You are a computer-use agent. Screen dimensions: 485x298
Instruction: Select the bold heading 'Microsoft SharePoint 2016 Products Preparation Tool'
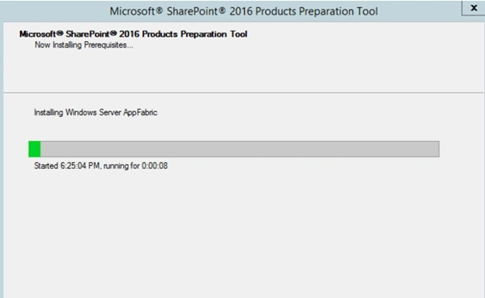(x=133, y=34)
